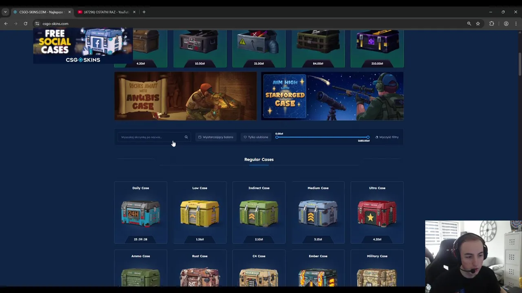Open the yellow Low Case
This screenshot has width=522, height=293.
tap(200, 212)
